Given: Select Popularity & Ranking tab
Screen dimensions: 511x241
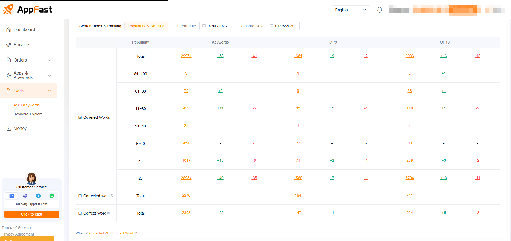Looking at the screenshot, I should (146, 26).
